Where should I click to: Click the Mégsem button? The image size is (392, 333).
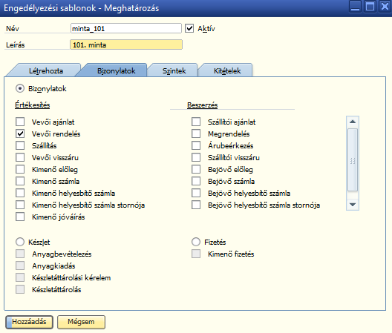click(x=81, y=322)
